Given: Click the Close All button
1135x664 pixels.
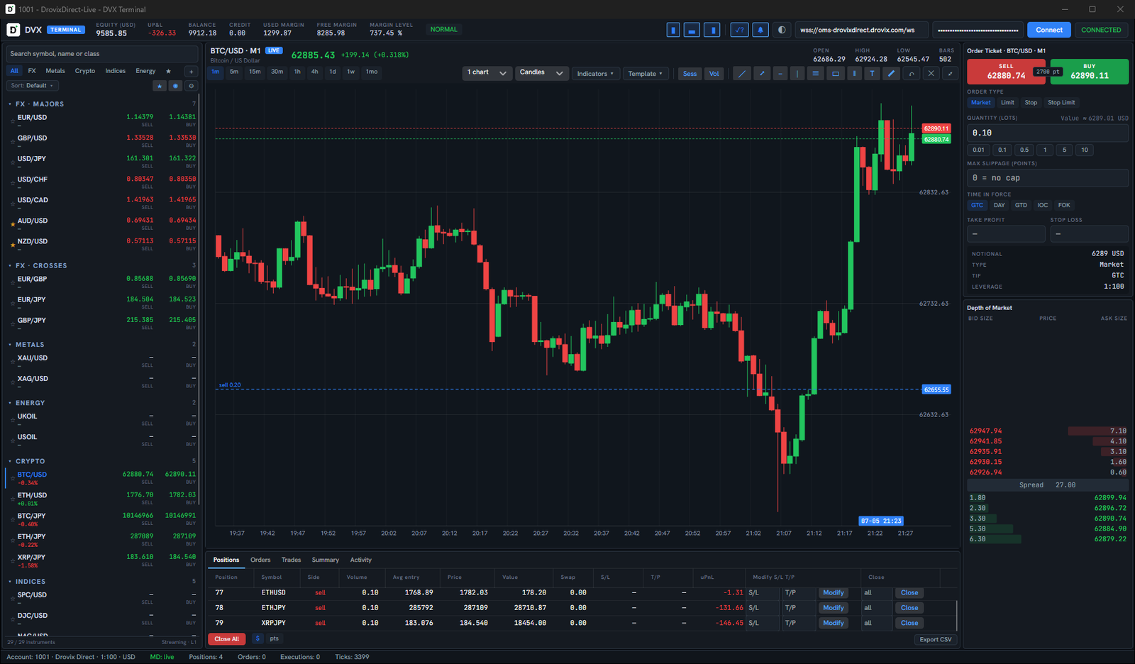Looking at the screenshot, I should [x=227, y=639].
